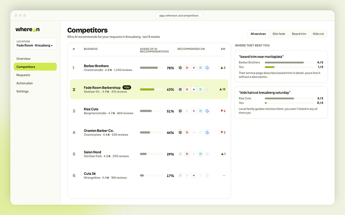This screenshot has width=345, height=215.
Task: Click the Claude icon in Barber Brothers row
Action: pos(187,68)
